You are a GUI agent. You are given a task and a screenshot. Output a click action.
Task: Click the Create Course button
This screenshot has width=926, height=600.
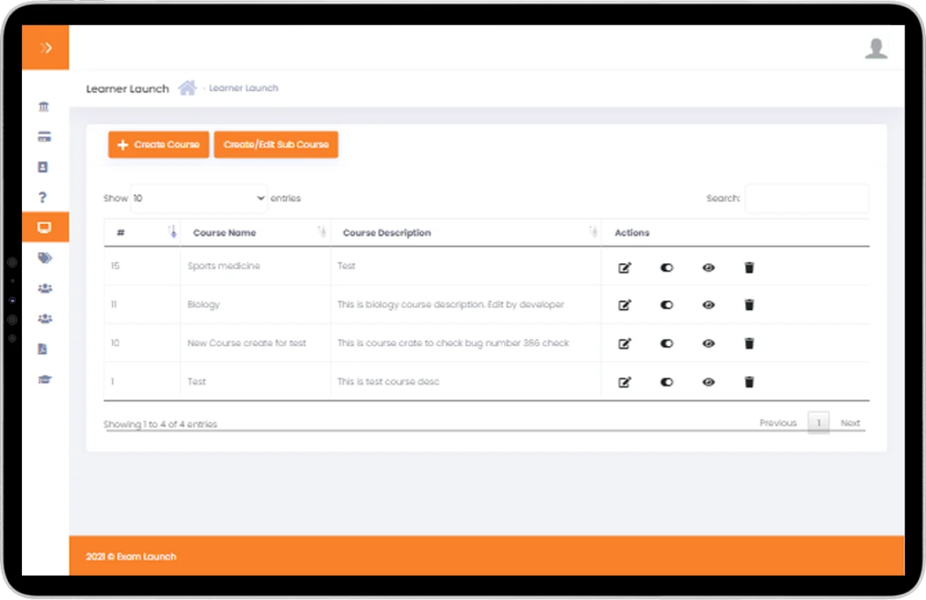pos(158,145)
